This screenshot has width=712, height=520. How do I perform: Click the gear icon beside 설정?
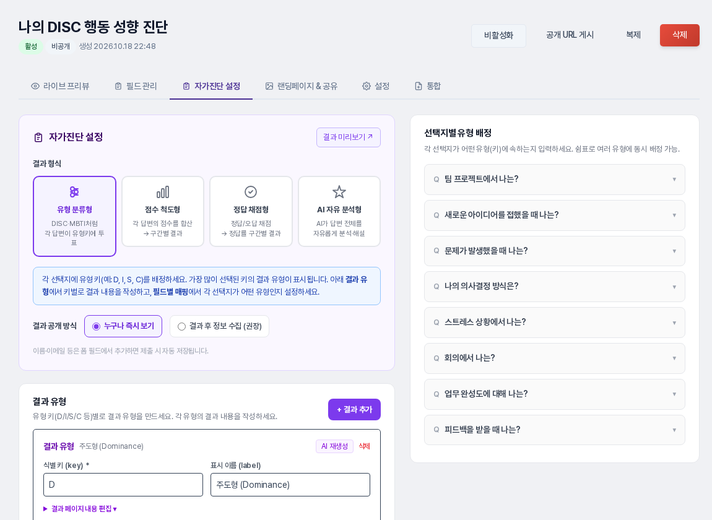click(x=367, y=86)
